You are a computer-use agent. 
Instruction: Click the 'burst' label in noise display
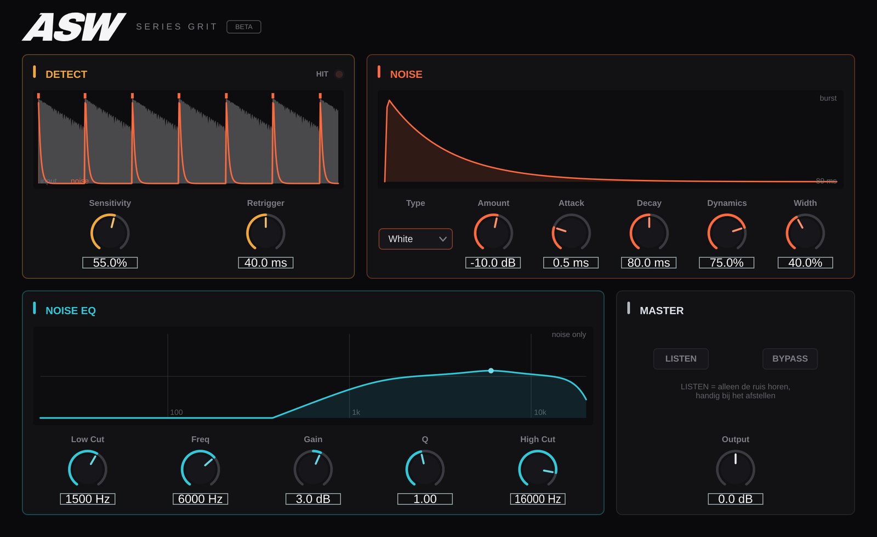click(828, 98)
